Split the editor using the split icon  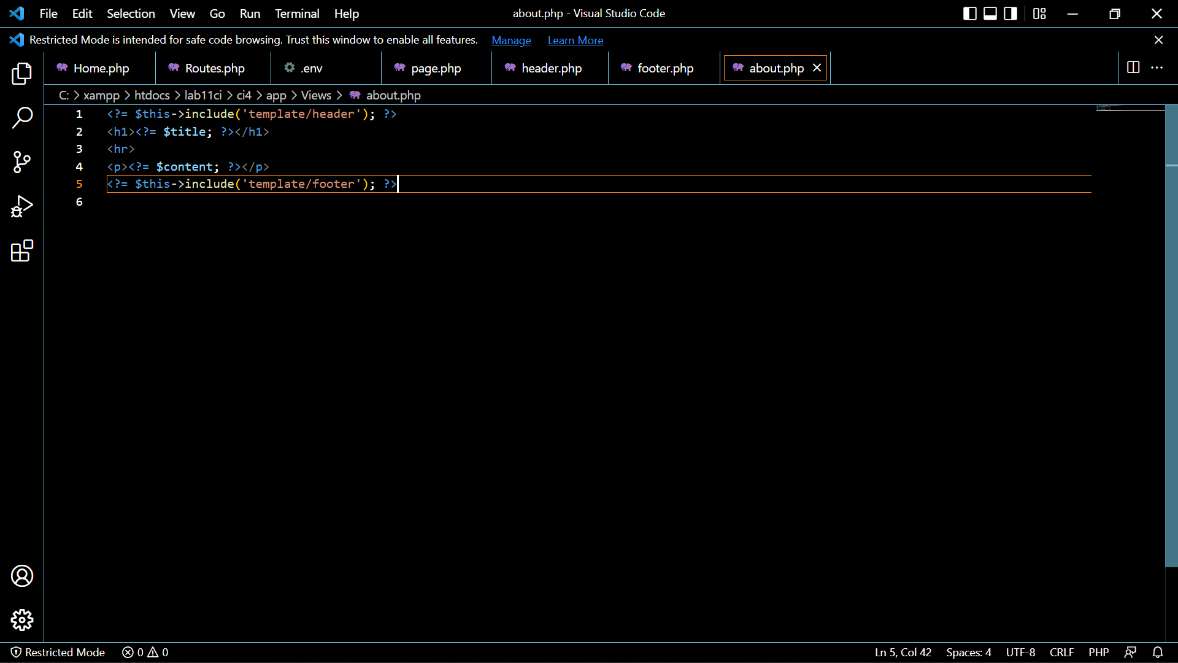point(1132,68)
